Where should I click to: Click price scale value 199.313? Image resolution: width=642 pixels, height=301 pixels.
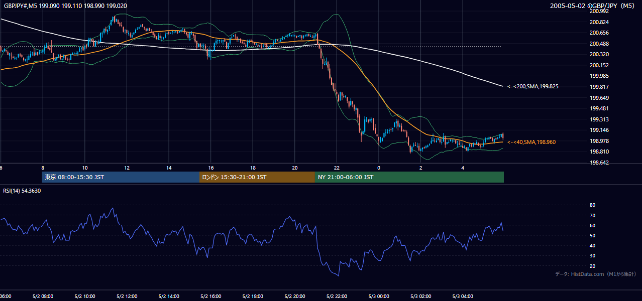tap(598, 119)
